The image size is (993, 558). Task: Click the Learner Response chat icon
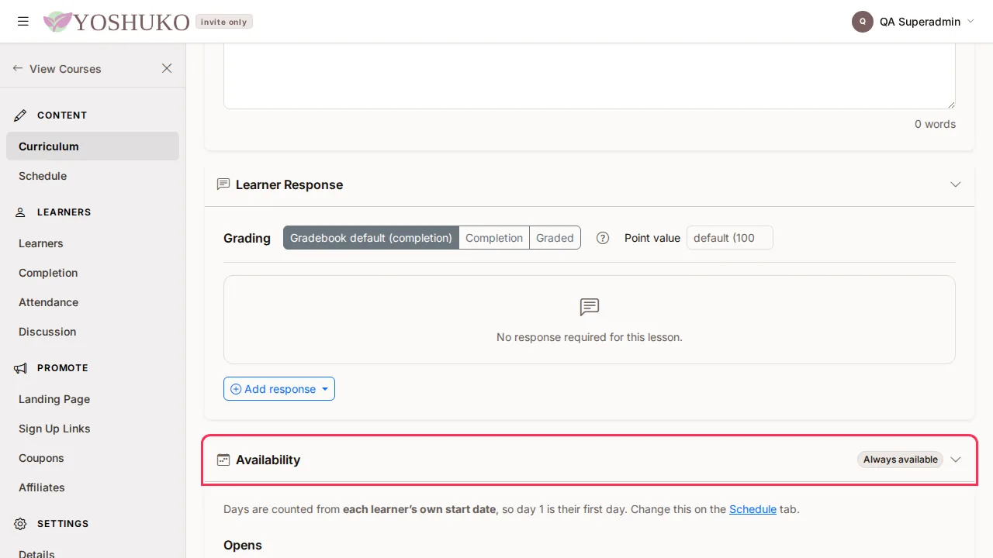pos(223,184)
